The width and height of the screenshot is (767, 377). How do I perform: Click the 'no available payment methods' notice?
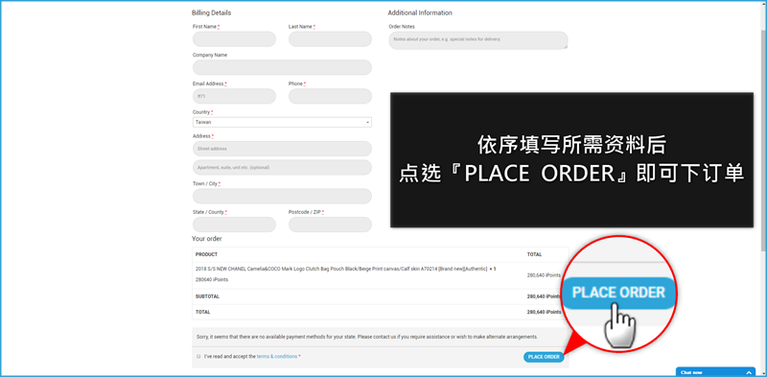[x=367, y=337]
